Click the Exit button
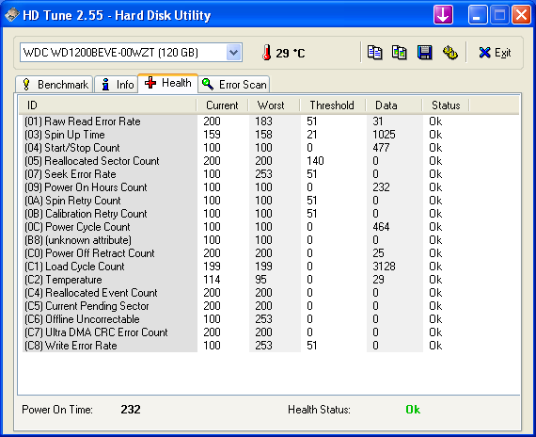Image resolution: width=536 pixels, height=437 pixels. [x=495, y=53]
